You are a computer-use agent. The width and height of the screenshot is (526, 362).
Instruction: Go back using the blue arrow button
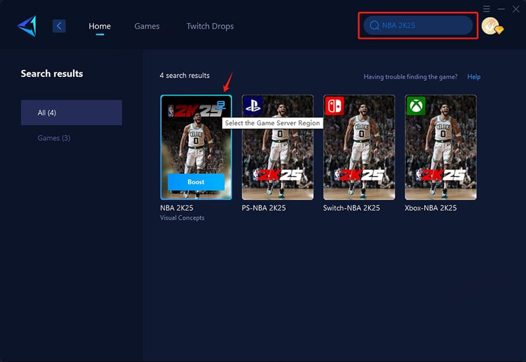(59, 26)
